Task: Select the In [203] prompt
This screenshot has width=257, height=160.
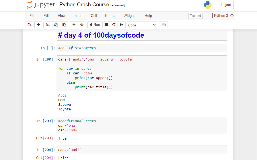Action: click(46, 121)
